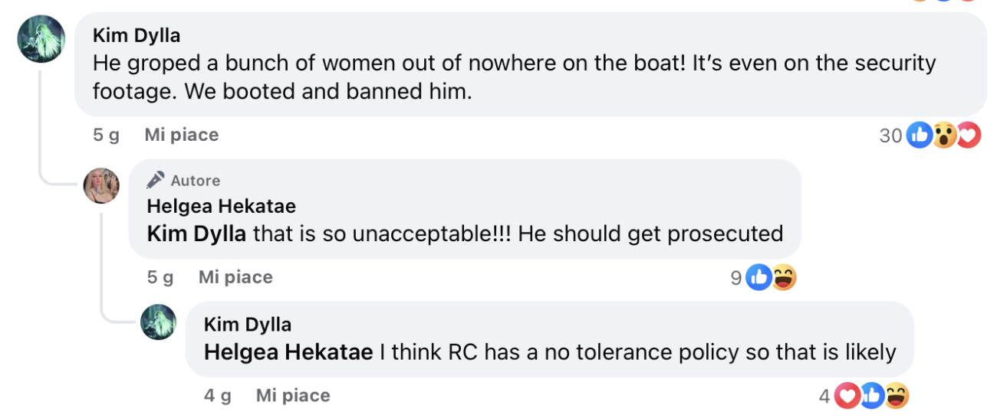Screen dimensions: 997x418
Task: Click Kim Dylla's avatar on last reply
Action: (x=159, y=322)
